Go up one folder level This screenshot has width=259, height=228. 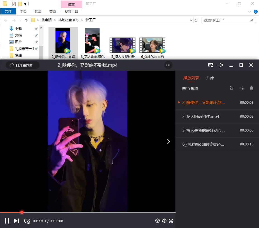pos(26,20)
